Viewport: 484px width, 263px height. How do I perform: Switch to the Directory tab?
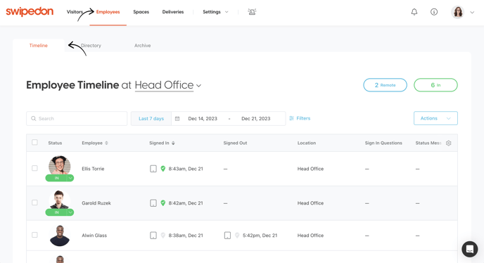click(x=91, y=46)
